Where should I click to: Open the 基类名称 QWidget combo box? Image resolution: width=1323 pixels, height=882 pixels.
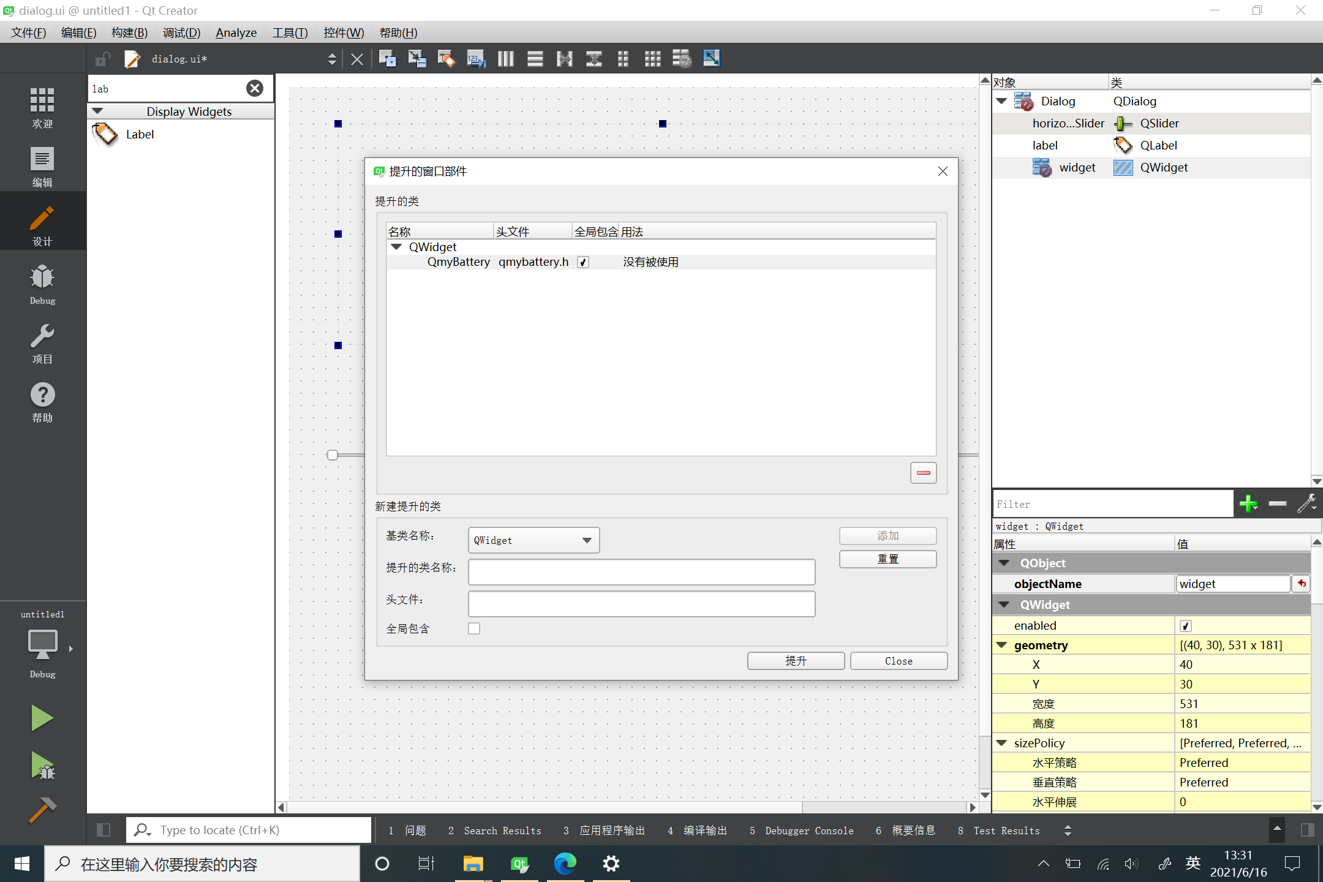coord(533,540)
